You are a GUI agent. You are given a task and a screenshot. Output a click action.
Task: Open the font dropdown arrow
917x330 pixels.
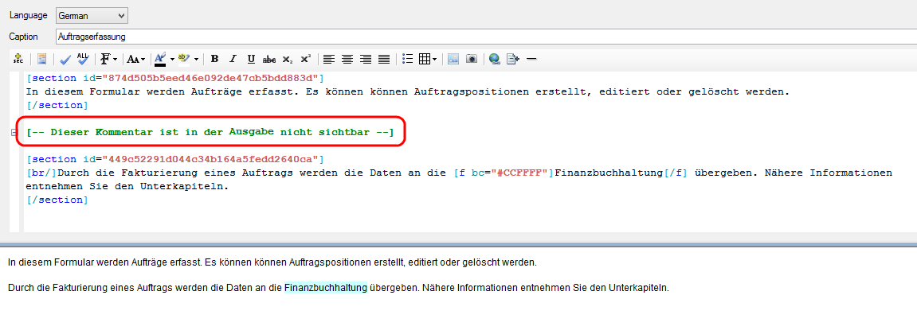116,59
